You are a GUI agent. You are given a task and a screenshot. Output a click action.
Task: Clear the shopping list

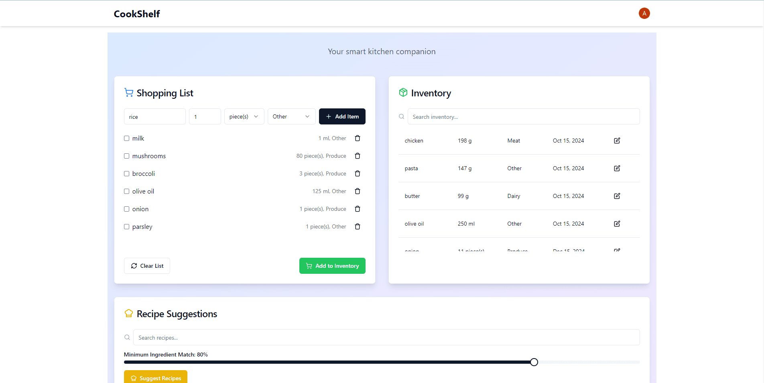147,266
